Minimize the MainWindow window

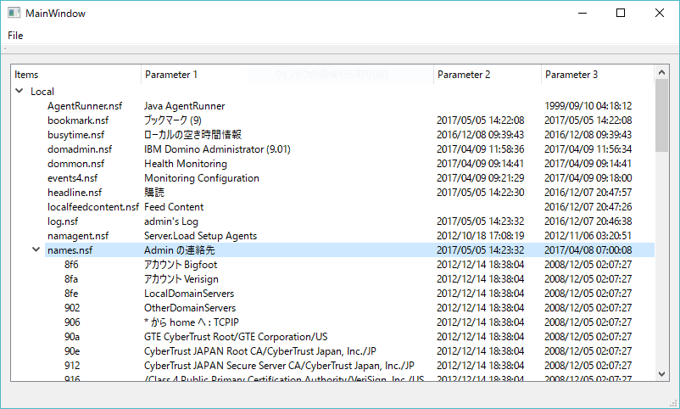click(x=582, y=13)
